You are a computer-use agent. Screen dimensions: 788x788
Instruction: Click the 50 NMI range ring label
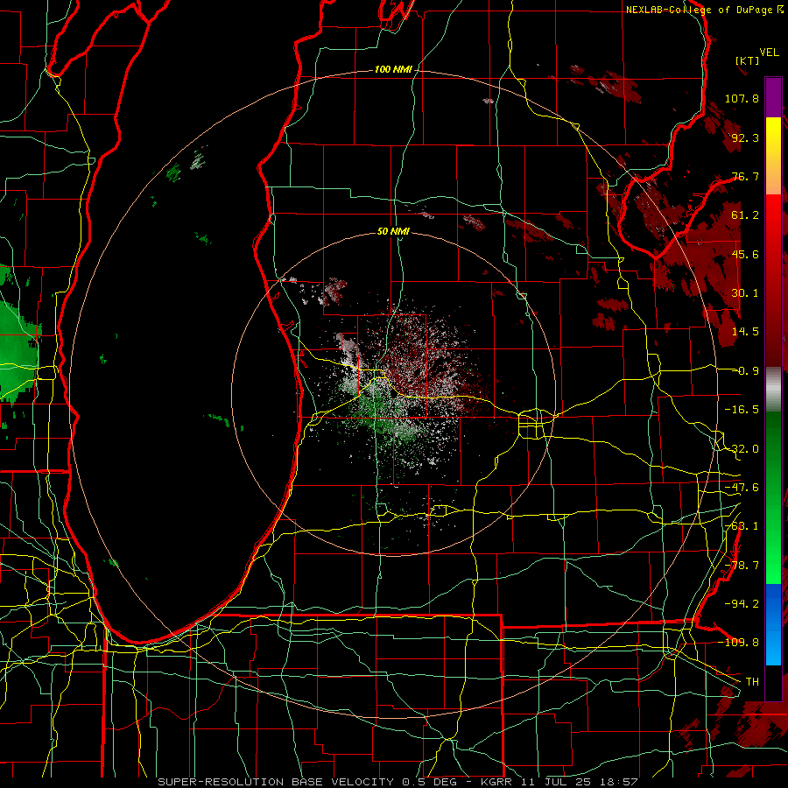tap(393, 231)
